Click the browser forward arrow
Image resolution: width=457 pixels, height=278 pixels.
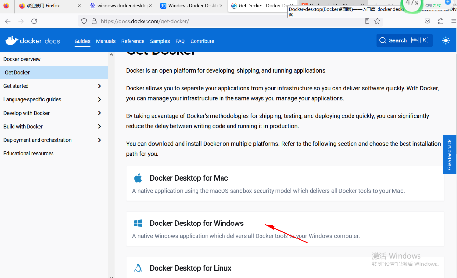(x=21, y=21)
